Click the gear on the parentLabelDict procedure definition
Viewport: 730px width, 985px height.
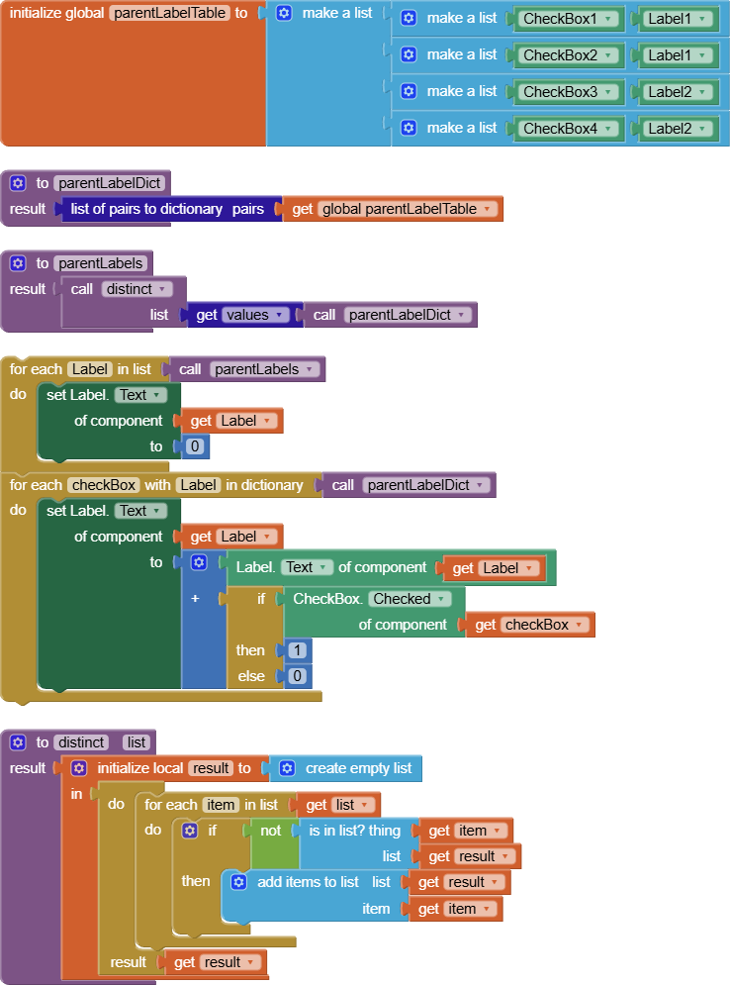17,182
